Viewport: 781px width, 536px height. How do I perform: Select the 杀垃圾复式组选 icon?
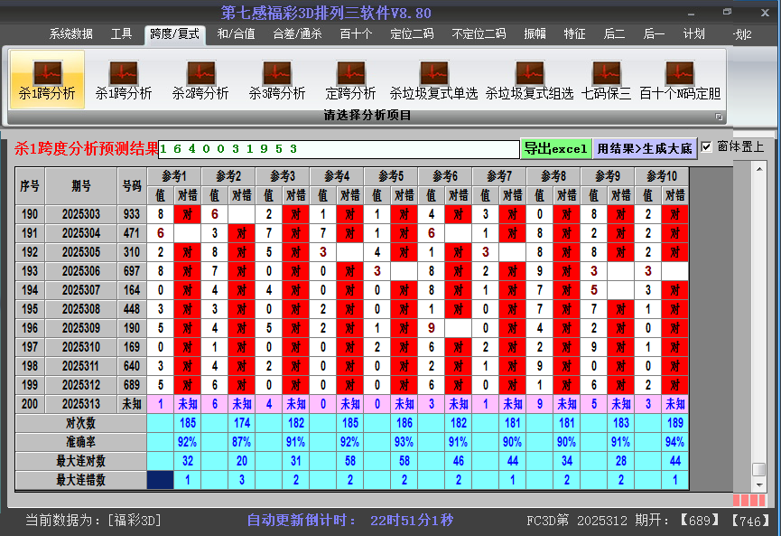(x=529, y=80)
